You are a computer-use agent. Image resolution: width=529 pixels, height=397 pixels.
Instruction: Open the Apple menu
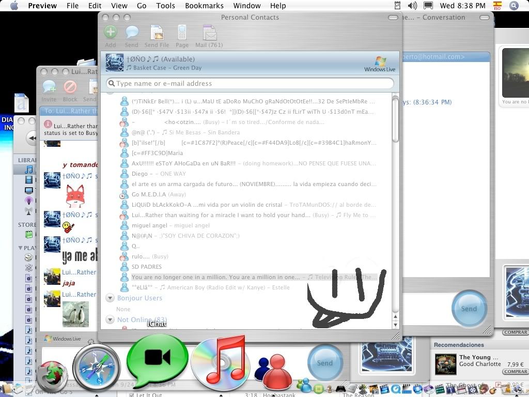click(x=14, y=6)
